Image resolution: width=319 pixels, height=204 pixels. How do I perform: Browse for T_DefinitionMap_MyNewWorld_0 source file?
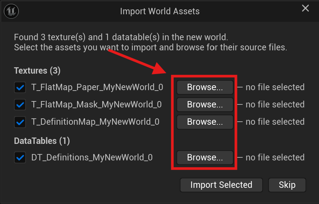tap(205, 122)
